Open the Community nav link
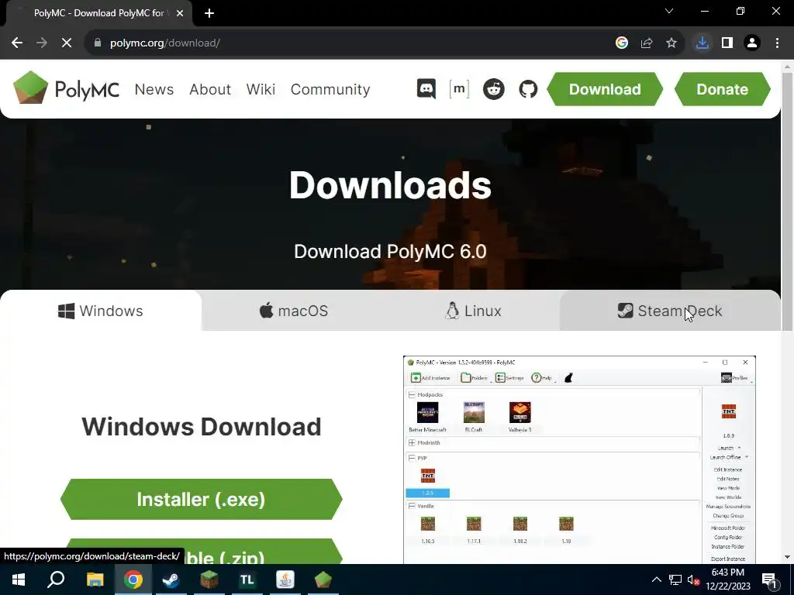 (330, 89)
